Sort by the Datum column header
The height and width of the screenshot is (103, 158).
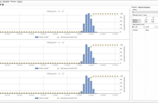coord(147,30)
